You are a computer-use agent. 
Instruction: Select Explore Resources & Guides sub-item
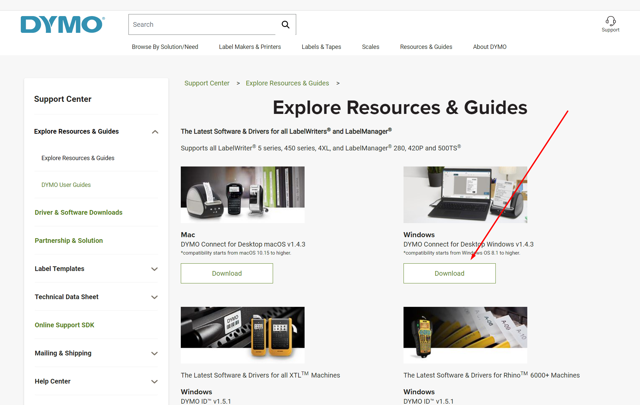tap(78, 158)
